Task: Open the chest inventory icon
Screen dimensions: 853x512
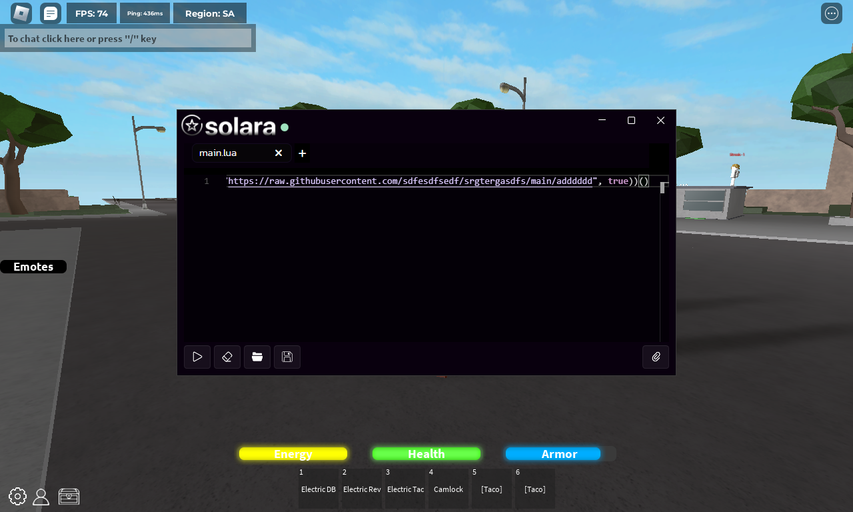Action: tap(69, 497)
